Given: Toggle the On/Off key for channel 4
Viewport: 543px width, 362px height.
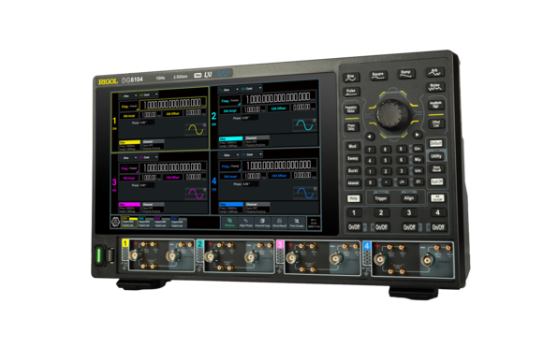Looking at the screenshot, I should pyautogui.click(x=438, y=227).
